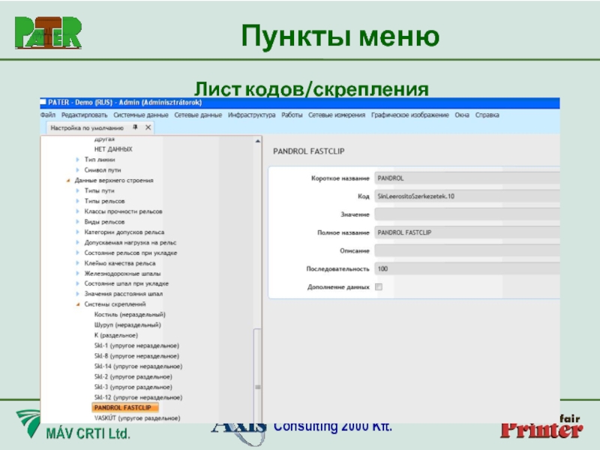Expand the Типы пути node

[x=78, y=190]
